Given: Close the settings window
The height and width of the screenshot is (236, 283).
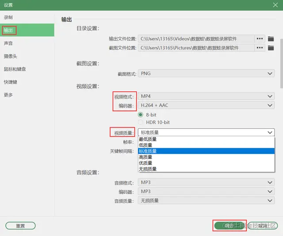Looking at the screenshot, I should tap(275, 5).
